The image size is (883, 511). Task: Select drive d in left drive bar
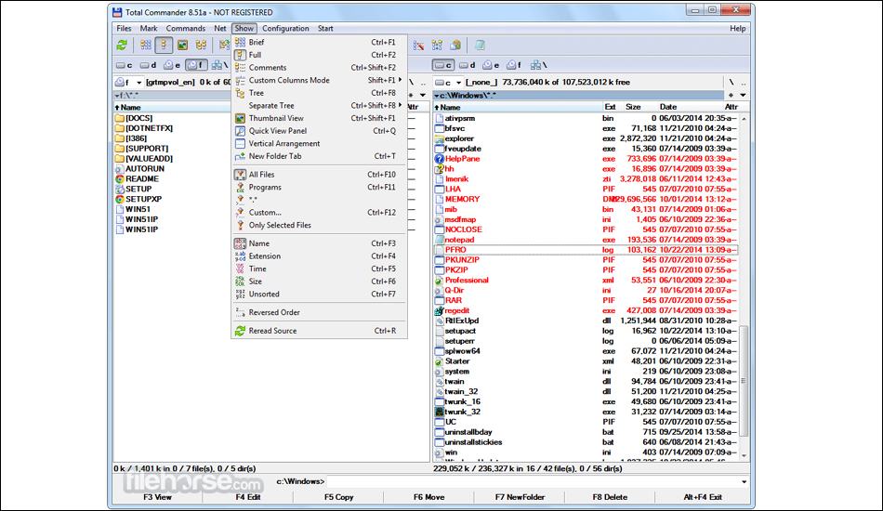[148, 65]
